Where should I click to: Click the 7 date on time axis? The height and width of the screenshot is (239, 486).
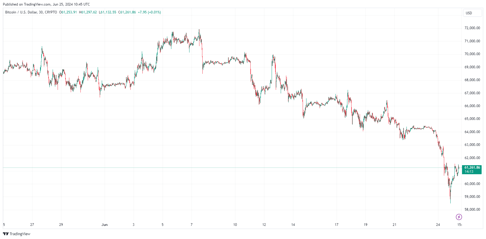point(192,225)
